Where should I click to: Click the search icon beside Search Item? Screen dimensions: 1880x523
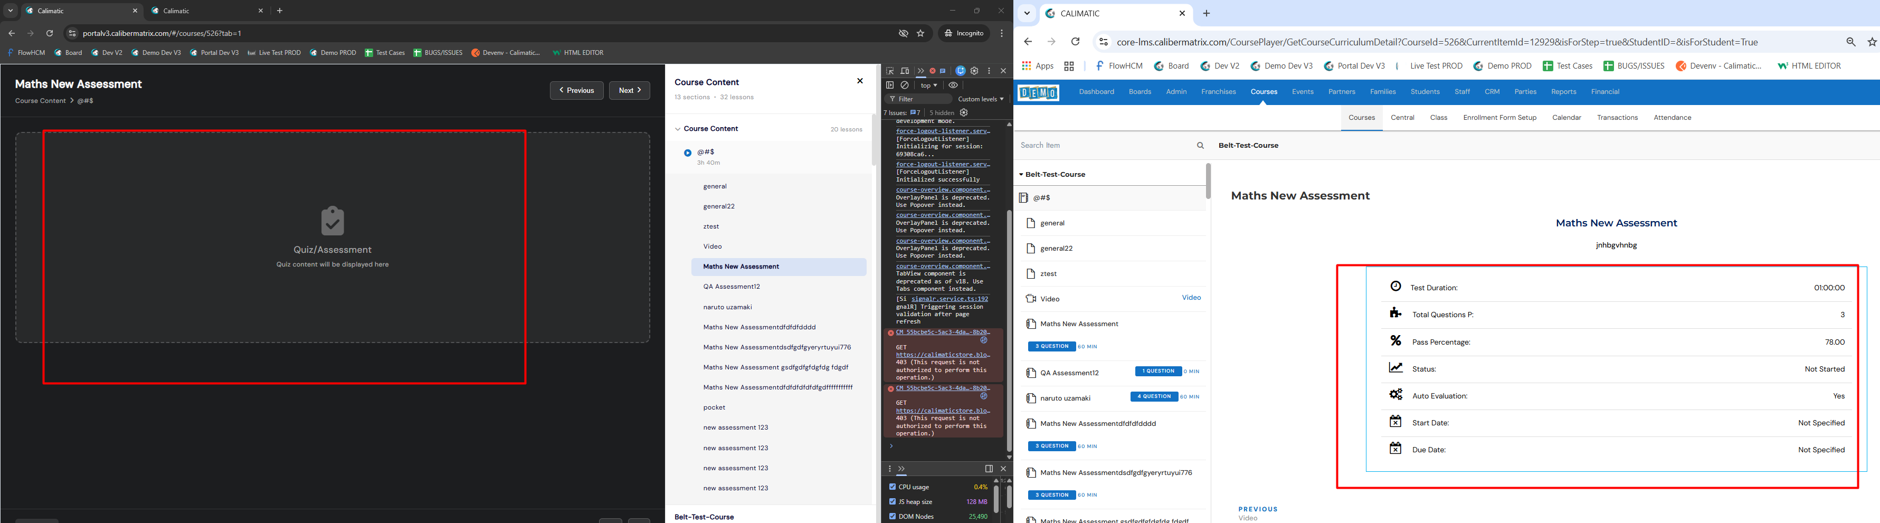1201,146
